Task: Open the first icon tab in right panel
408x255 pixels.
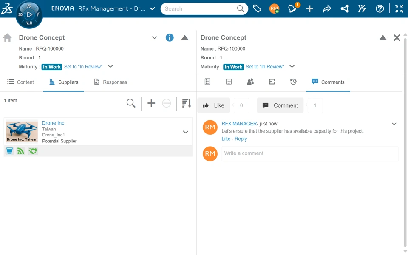Action: pos(207,82)
